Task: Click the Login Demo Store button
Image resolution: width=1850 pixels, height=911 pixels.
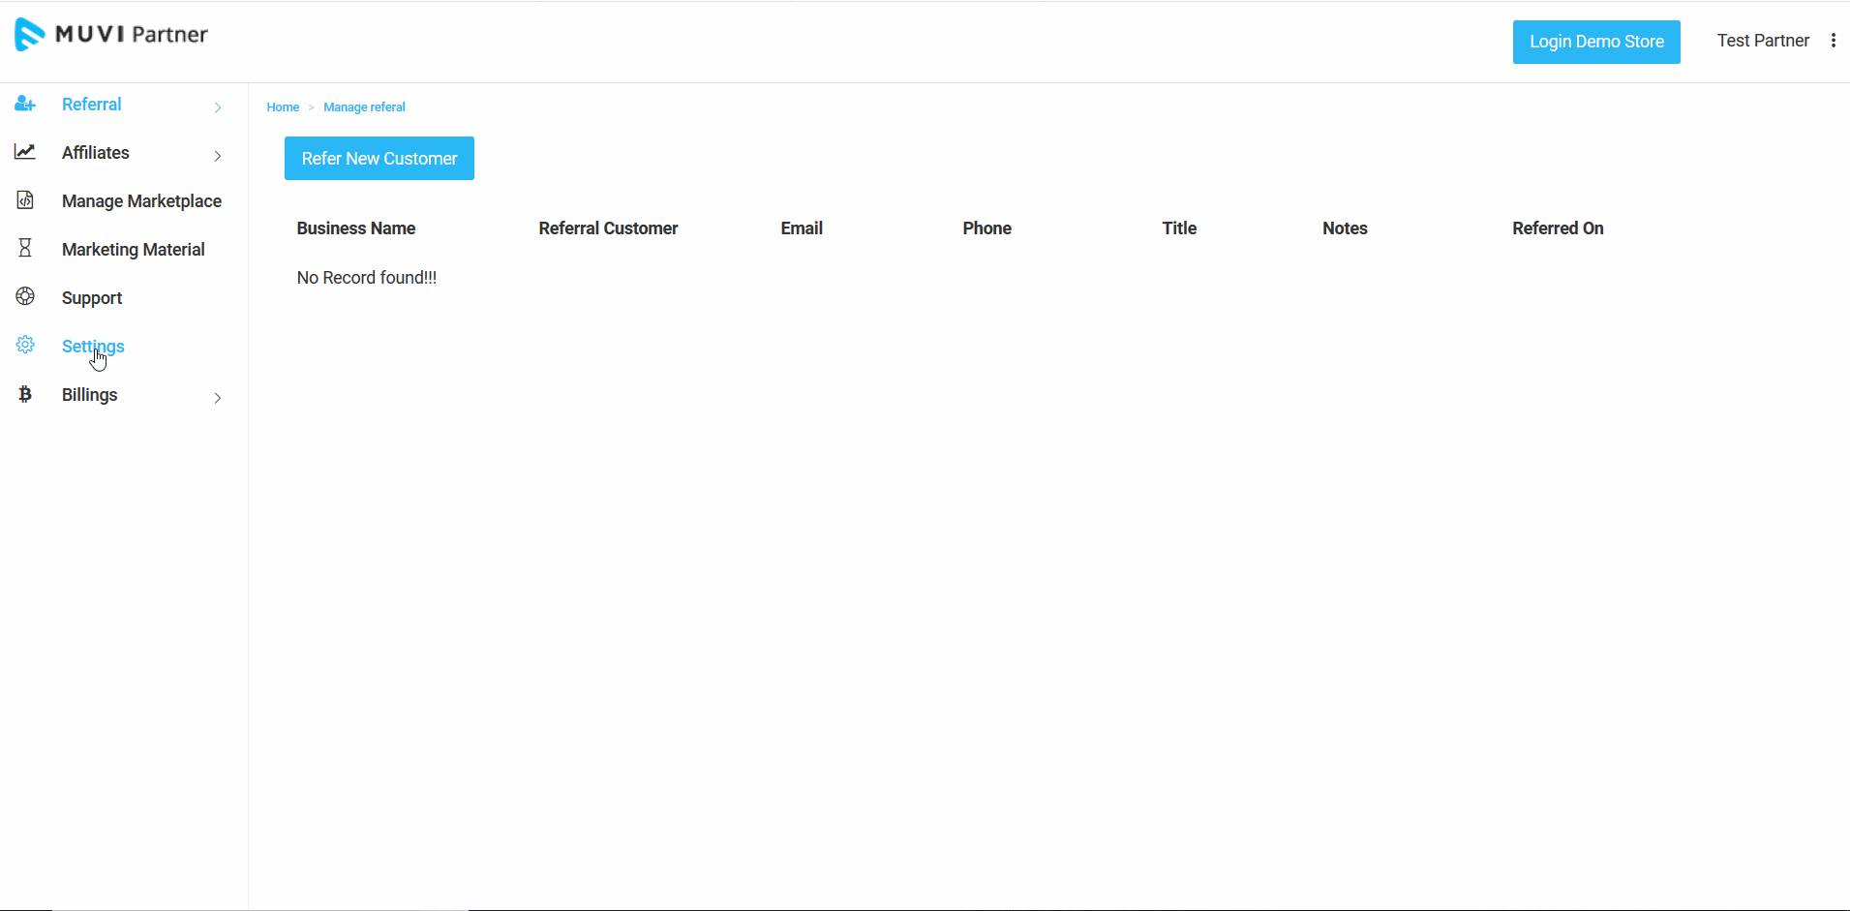Action: (x=1595, y=42)
